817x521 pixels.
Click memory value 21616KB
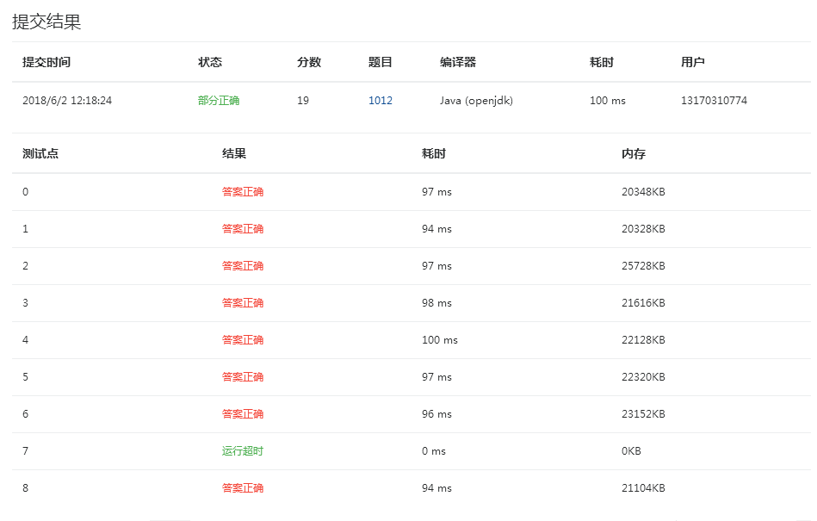point(643,303)
